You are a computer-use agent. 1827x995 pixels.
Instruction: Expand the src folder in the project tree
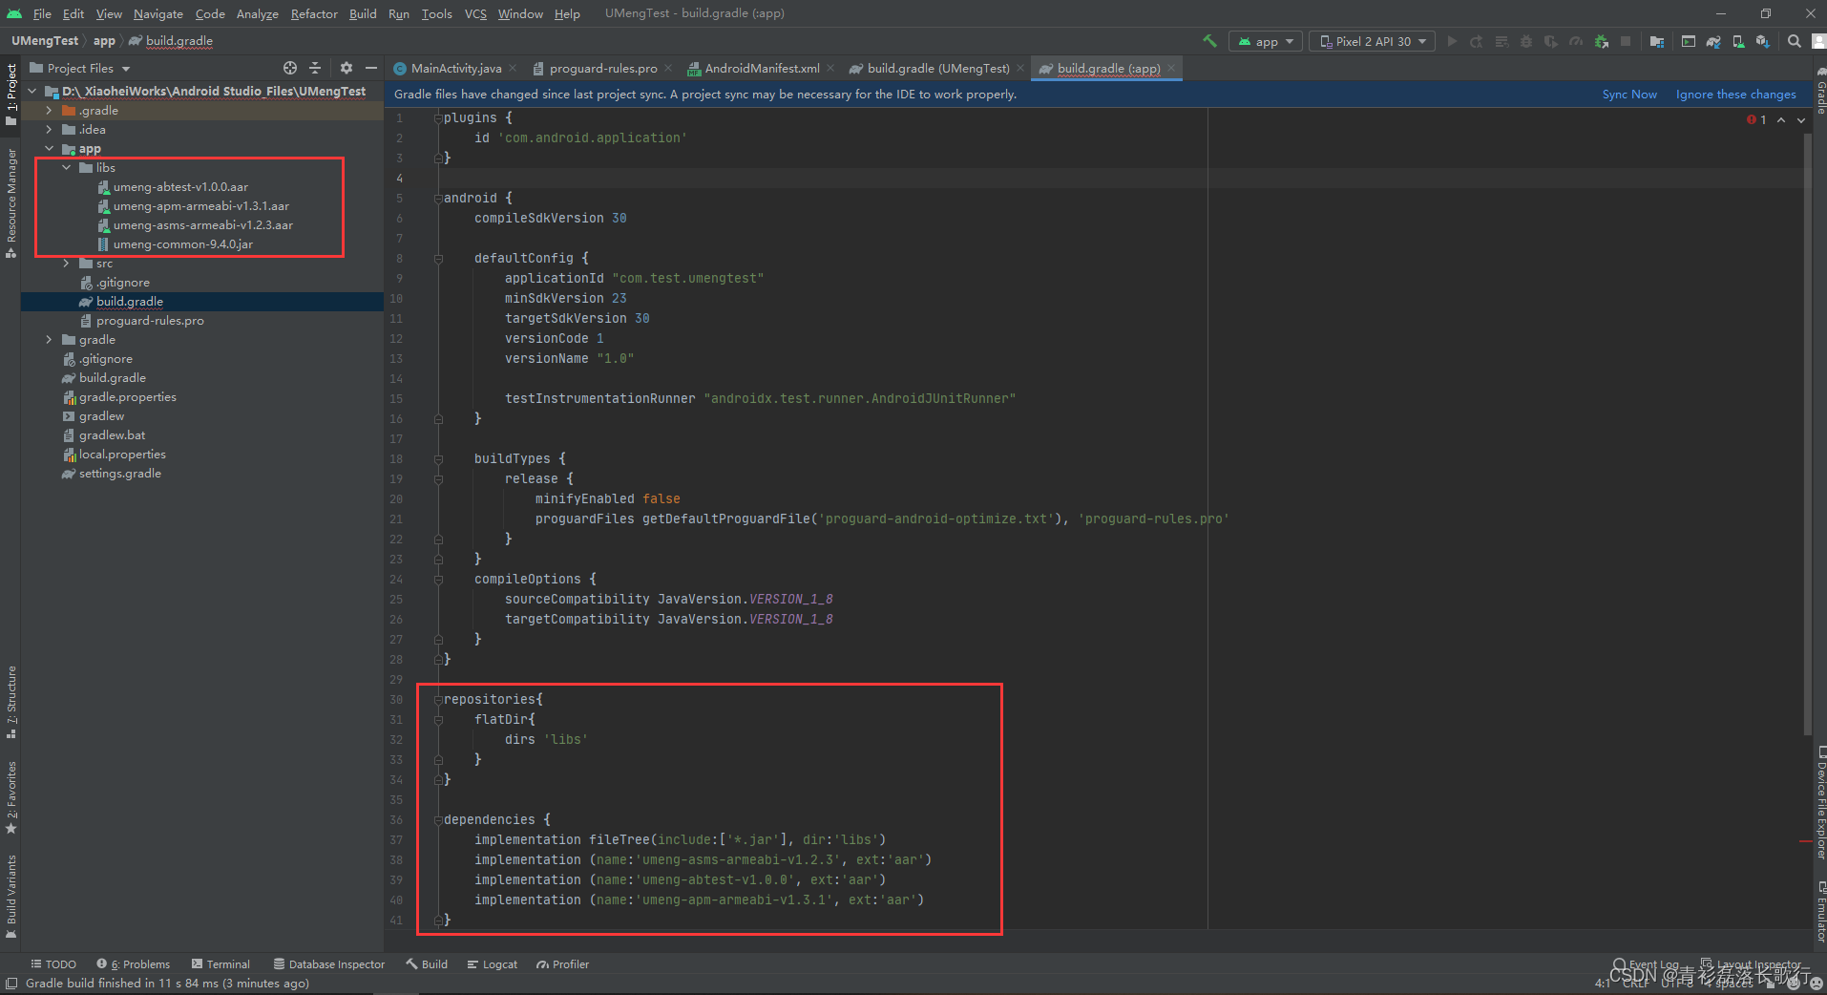click(x=65, y=263)
